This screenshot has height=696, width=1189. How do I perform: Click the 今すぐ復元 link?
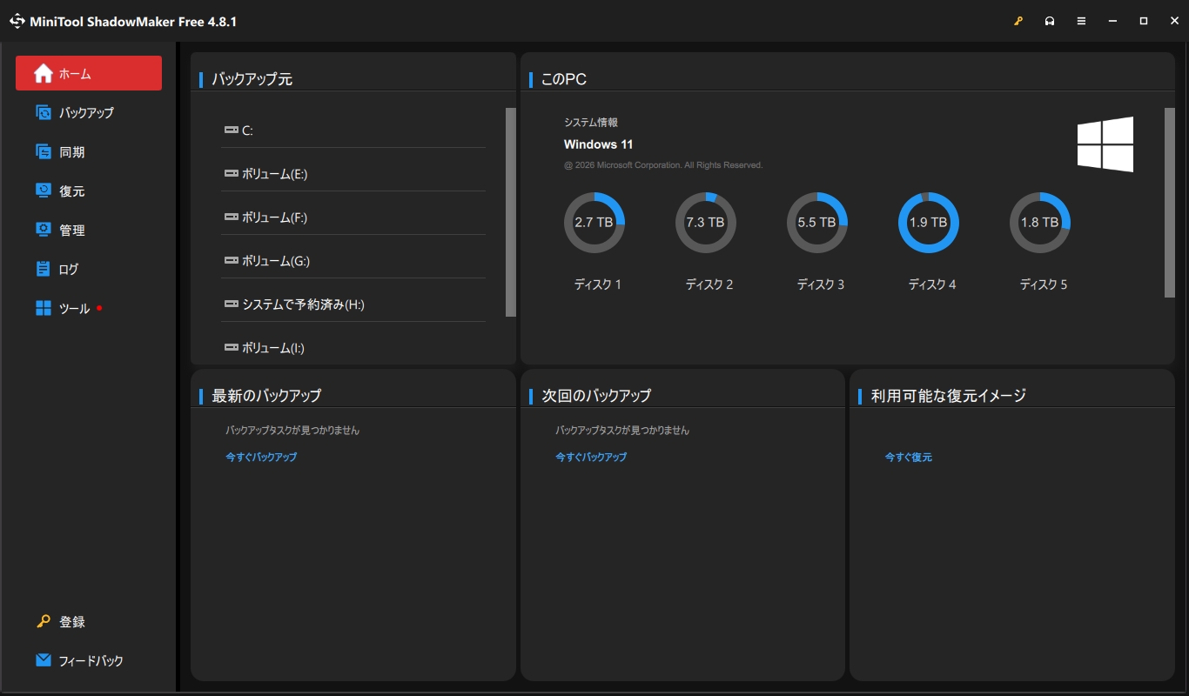point(909,457)
